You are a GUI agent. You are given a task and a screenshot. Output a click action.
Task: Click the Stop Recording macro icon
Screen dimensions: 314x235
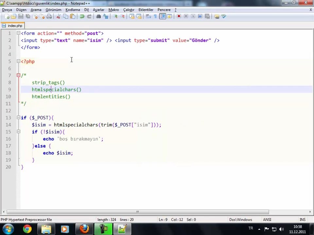(186, 16)
